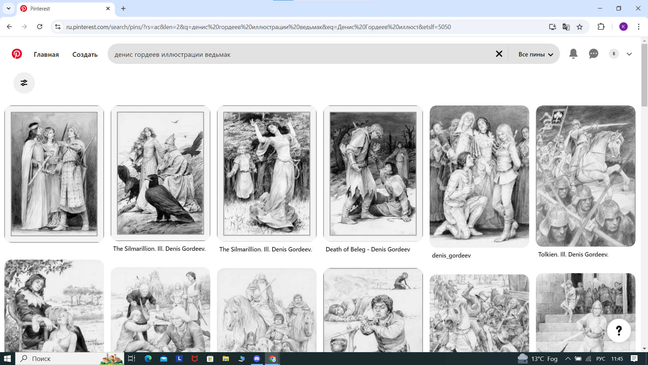Open pin of wizard on horse

click(x=267, y=310)
